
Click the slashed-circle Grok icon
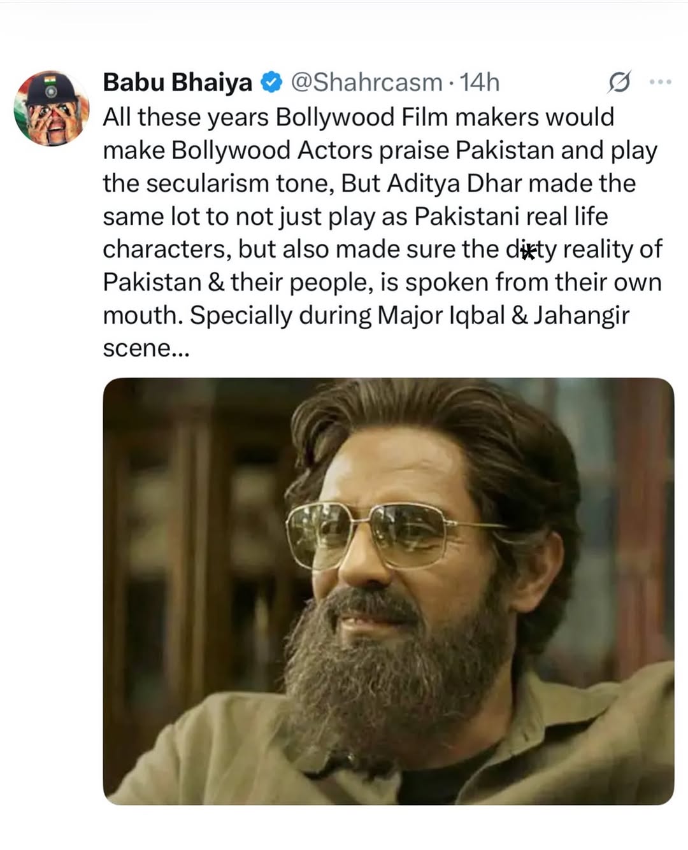(x=619, y=82)
